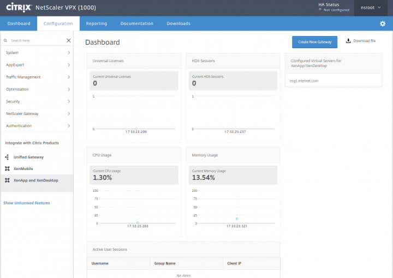Click the XenApp and XenDesktop icon
This screenshot has height=278, width=393.
7,180
